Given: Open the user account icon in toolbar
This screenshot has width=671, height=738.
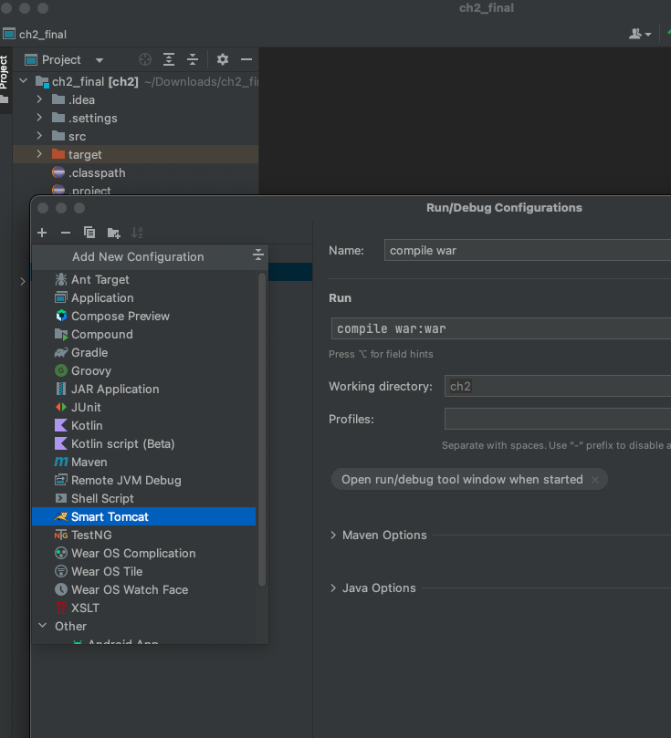Looking at the screenshot, I should tap(639, 34).
